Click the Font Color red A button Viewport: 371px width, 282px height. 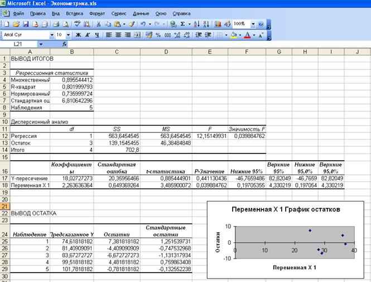247,35
